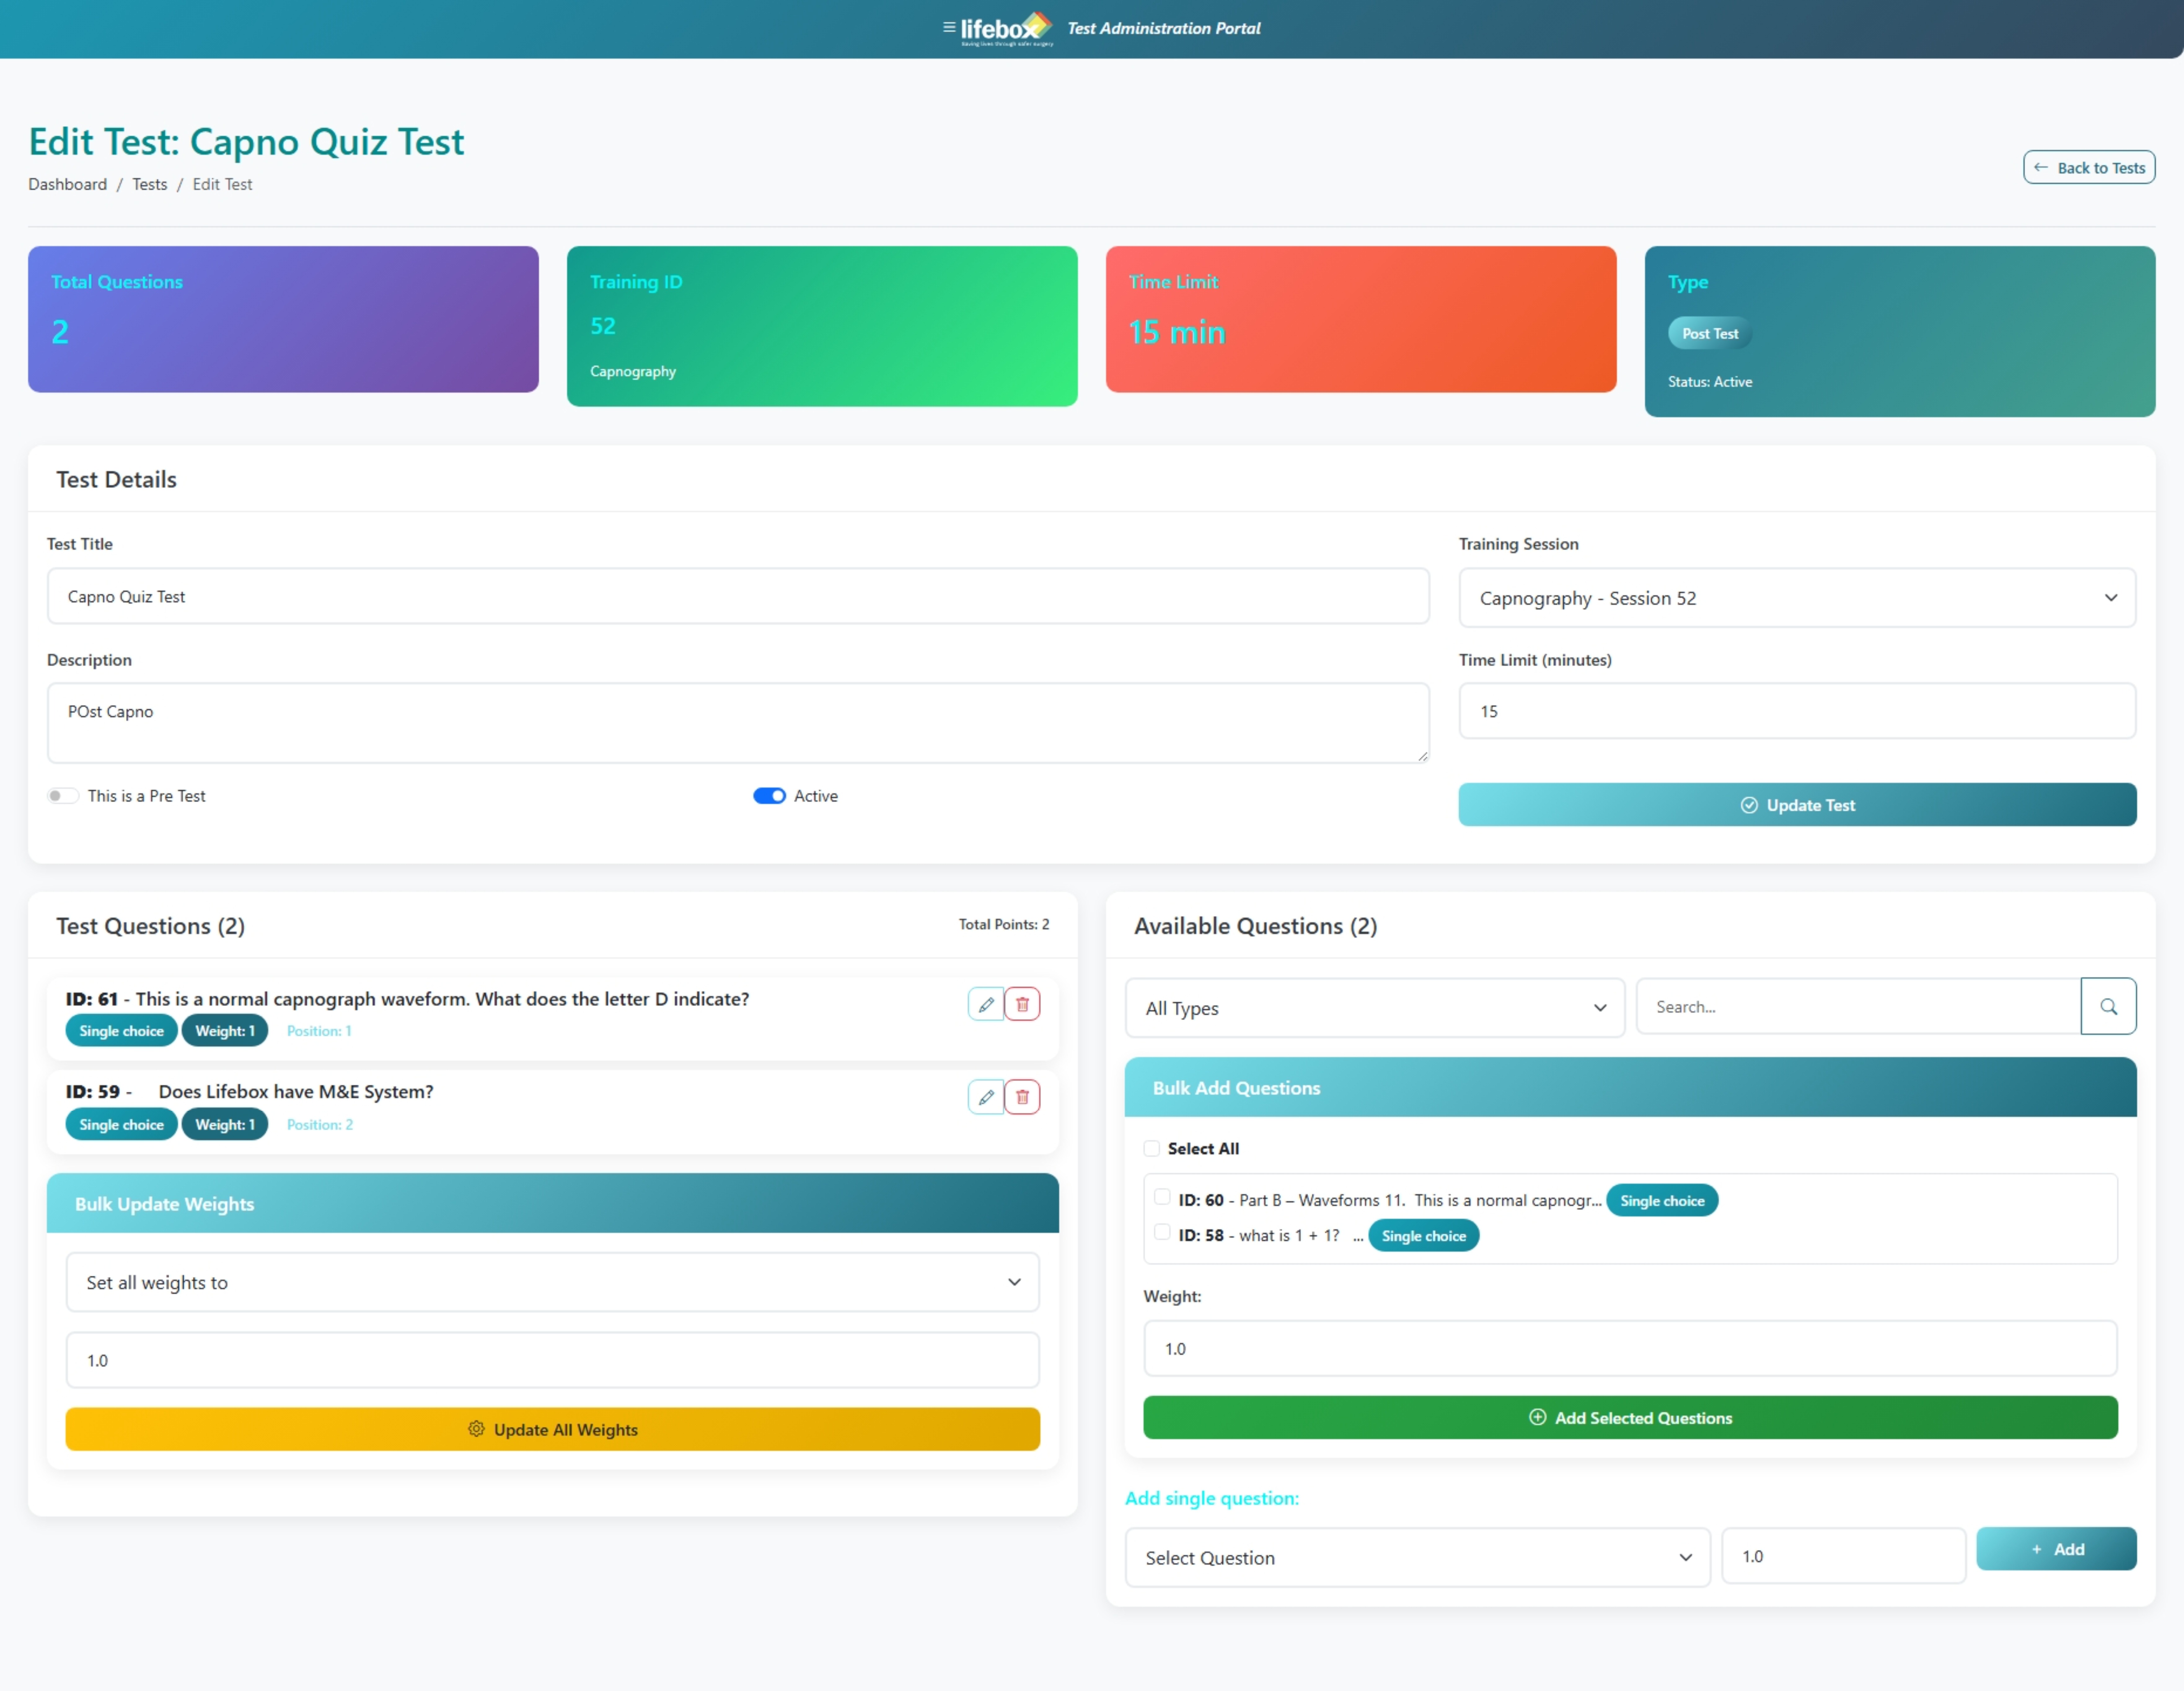Edit question ID 61 with pencil icon
The image size is (2184, 1691).
[986, 1004]
